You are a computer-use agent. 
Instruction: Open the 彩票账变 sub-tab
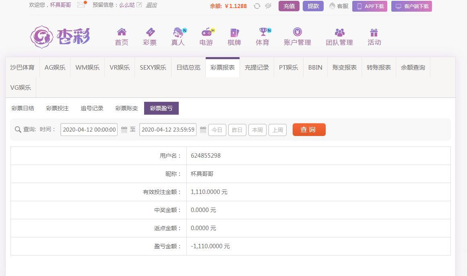[x=126, y=108]
